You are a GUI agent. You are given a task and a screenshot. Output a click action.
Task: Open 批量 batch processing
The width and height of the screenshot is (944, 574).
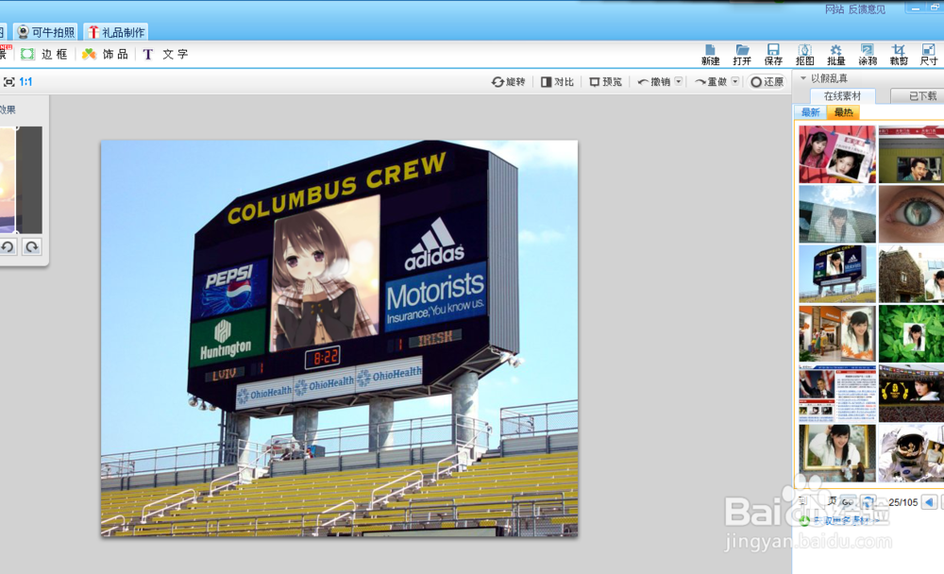835,55
